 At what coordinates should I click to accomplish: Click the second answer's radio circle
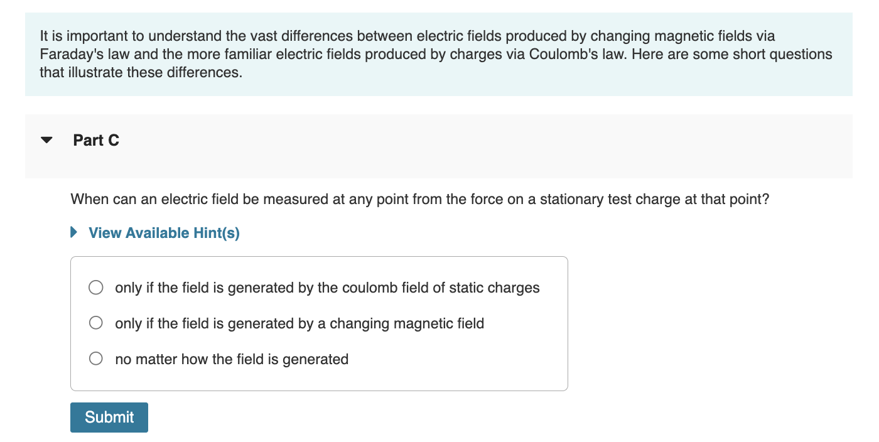(x=95, y=323)
